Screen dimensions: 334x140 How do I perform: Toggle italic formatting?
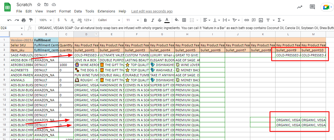pos(152,20)
